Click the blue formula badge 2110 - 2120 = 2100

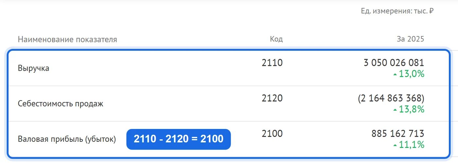[x=179, y=139]
